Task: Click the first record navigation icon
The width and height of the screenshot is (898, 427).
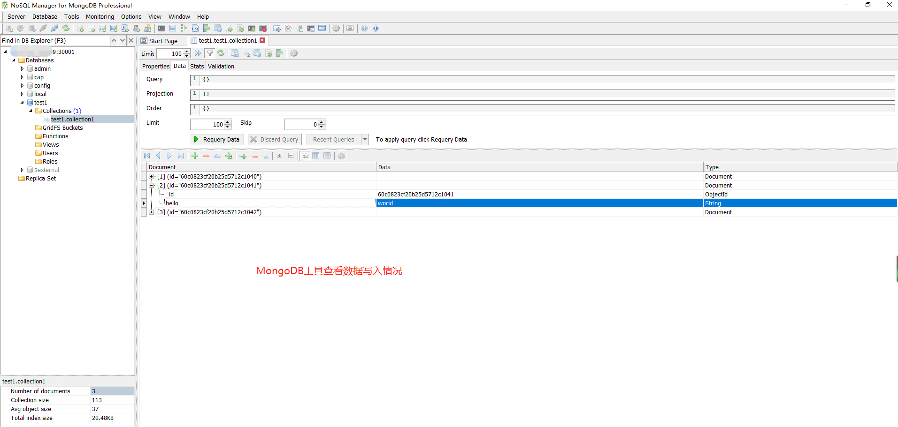Action: tap(147, 156)
